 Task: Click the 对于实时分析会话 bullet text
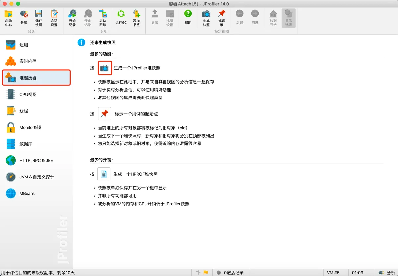[134, 90]
